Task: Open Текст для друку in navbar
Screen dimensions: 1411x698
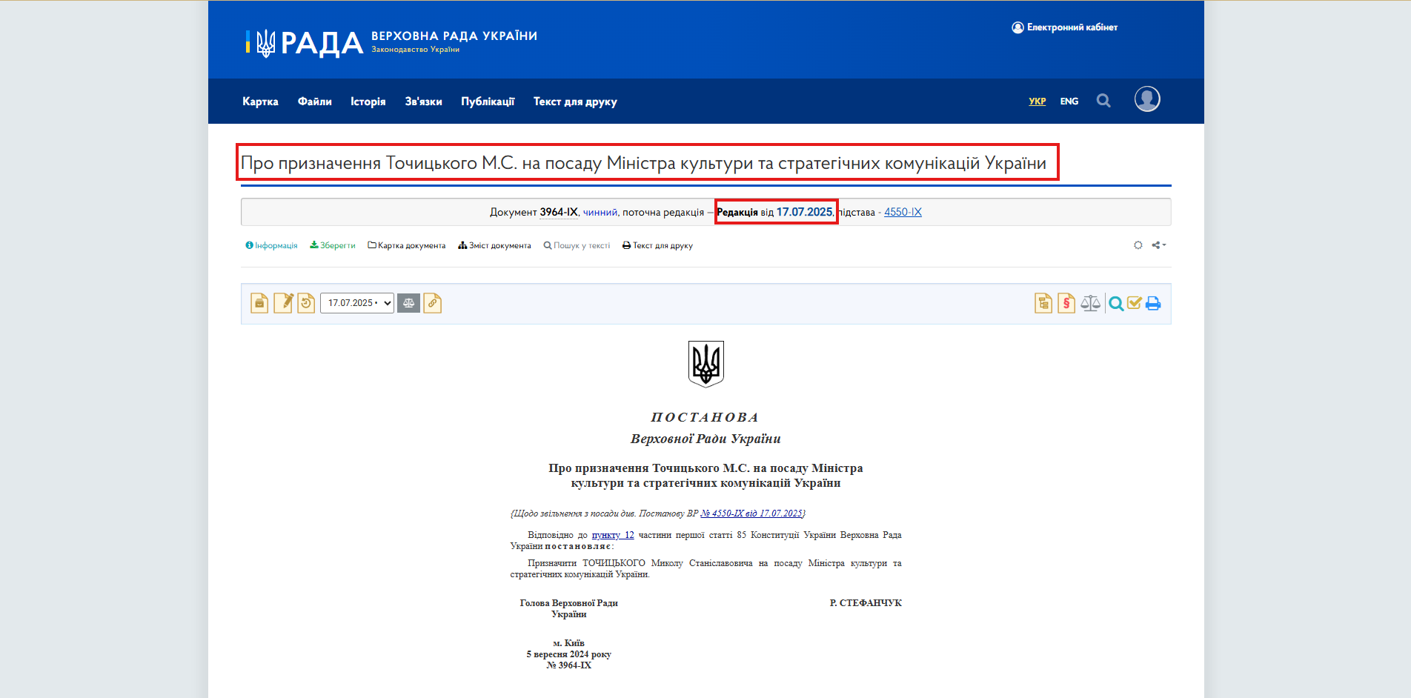Action: pyautogui.click(x=575, y=102)
